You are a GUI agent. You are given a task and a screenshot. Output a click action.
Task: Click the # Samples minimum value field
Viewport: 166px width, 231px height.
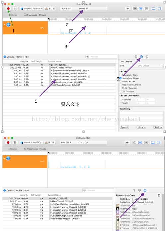[x=141, y=100]
